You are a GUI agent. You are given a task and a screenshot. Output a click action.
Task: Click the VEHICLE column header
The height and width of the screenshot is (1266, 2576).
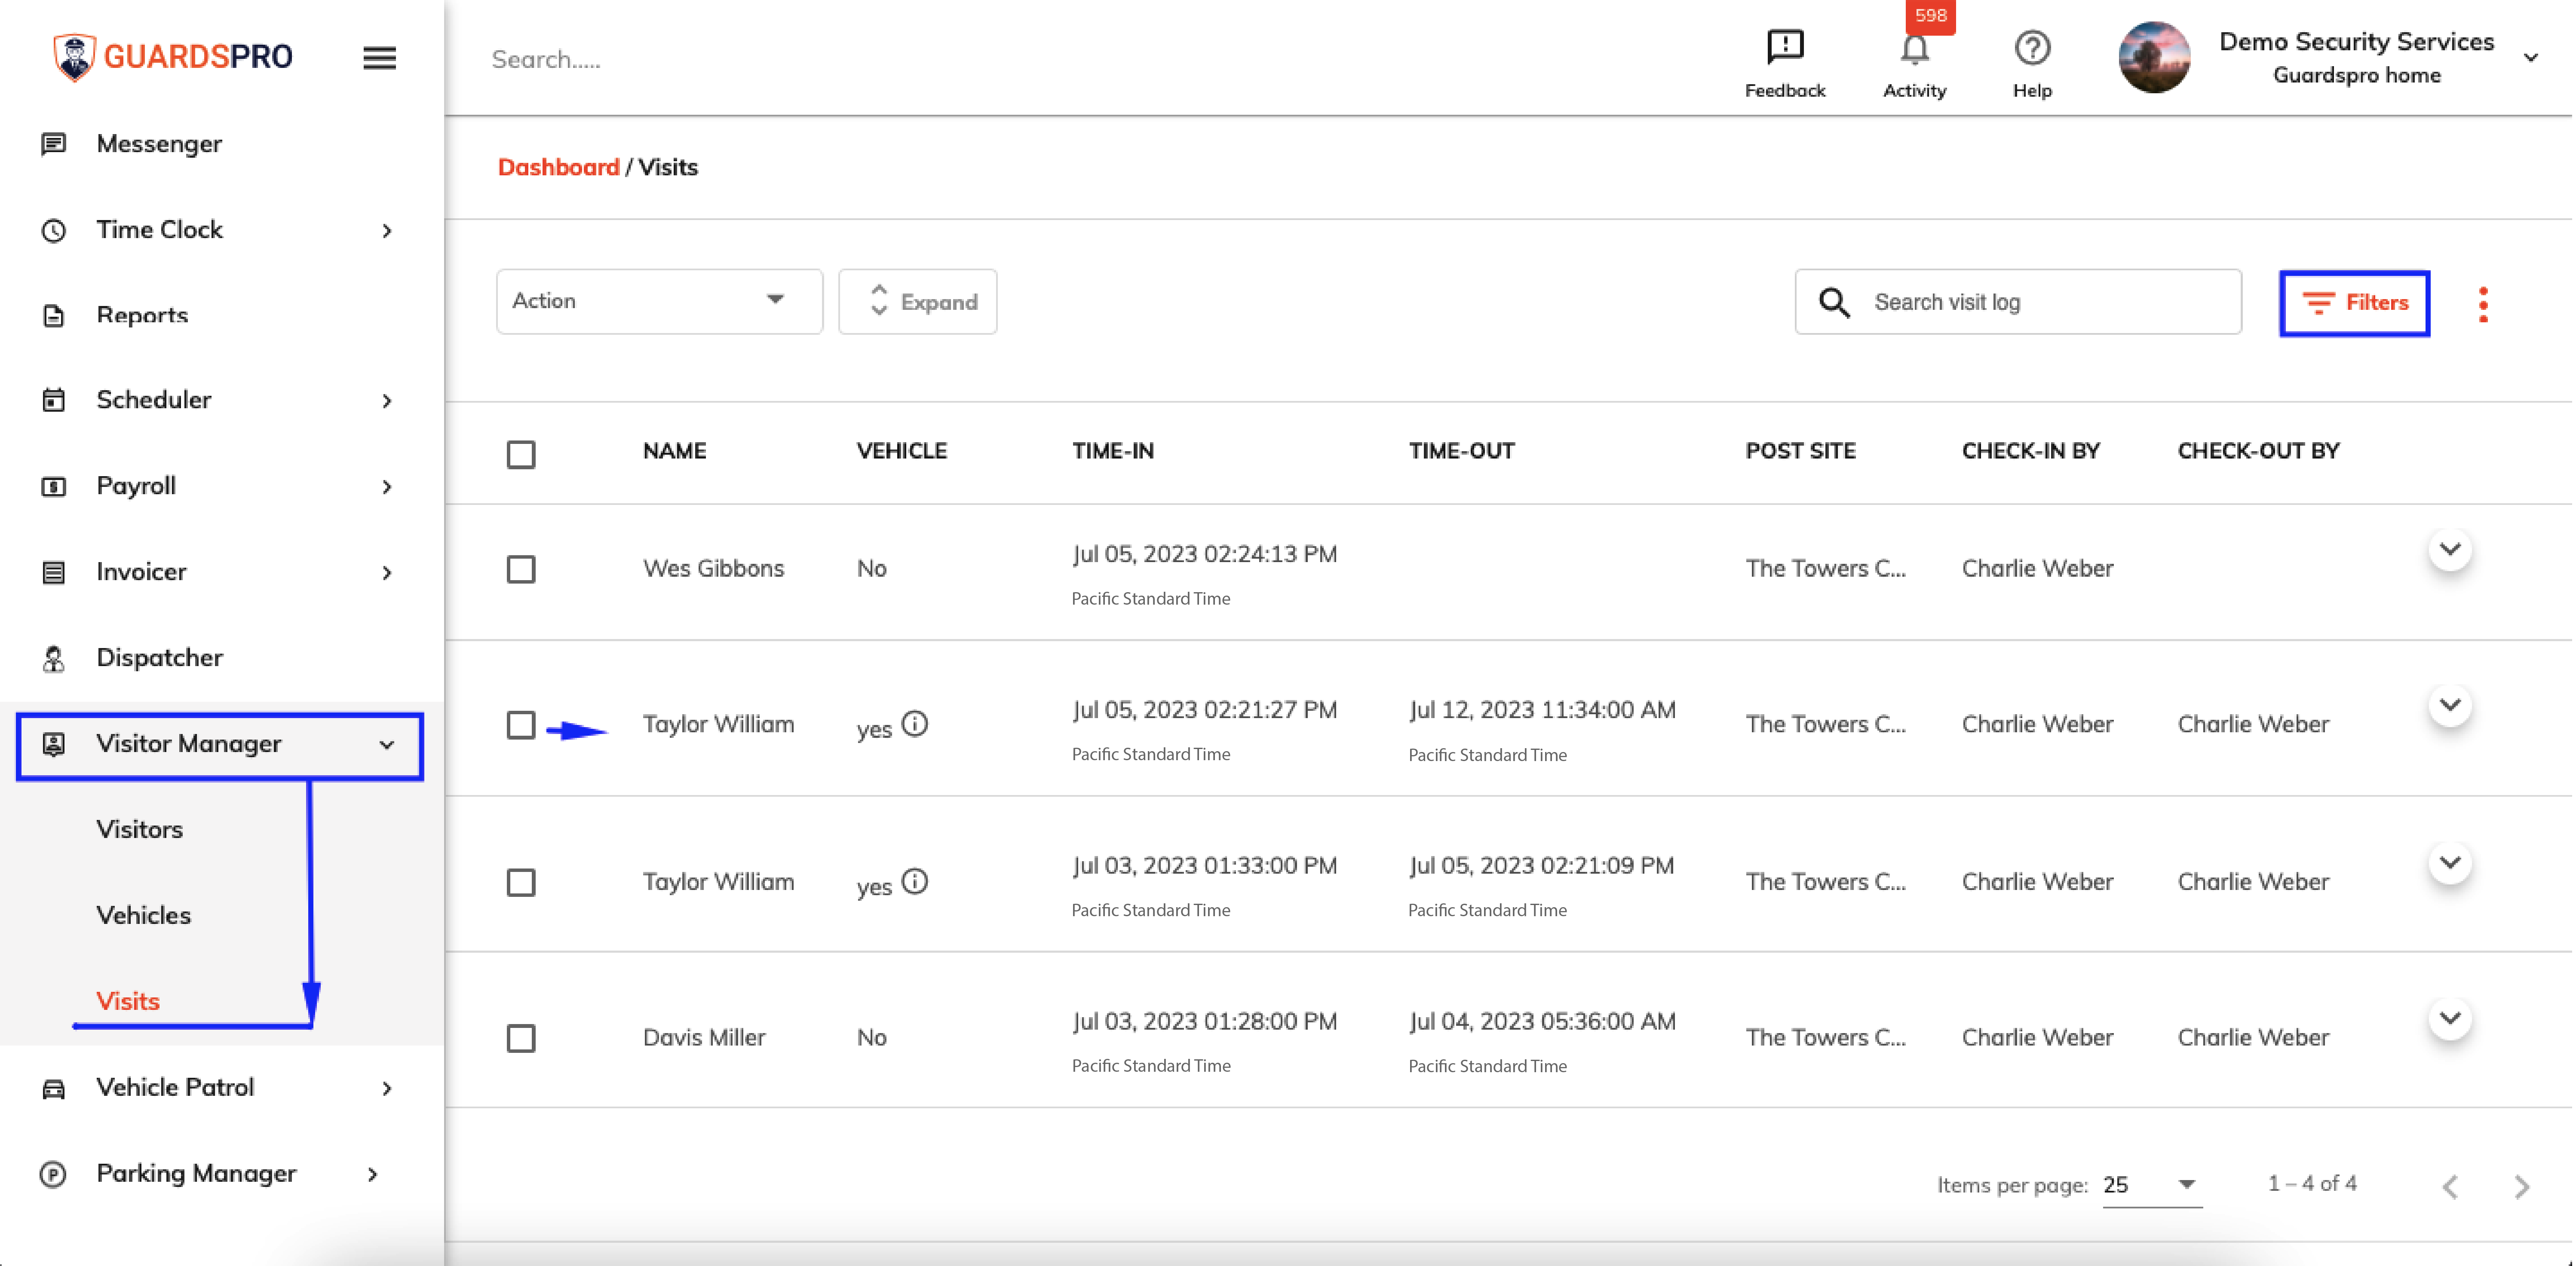tap(901, 452)
